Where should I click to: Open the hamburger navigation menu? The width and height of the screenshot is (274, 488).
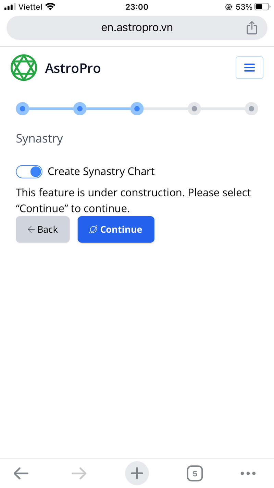click(249, 68)
